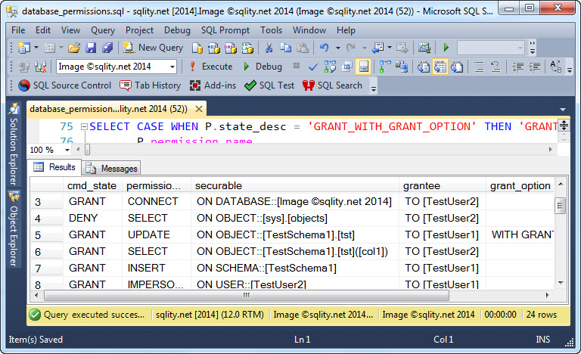Open the active files list dropdown arrow
The width and height of the screenshot is (581, 354).
(563, 110)
